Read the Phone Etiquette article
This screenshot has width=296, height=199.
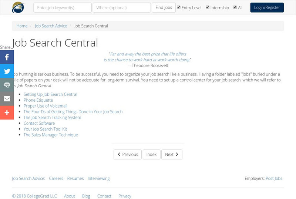tap(38, 100)
